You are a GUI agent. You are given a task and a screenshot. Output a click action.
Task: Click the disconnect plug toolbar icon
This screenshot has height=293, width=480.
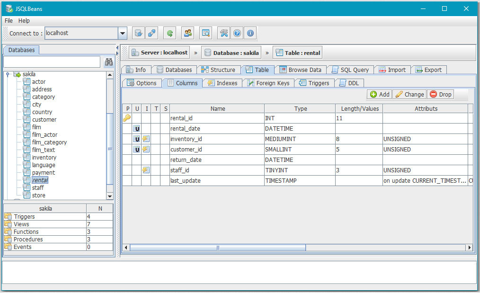[x=151, y=33]
